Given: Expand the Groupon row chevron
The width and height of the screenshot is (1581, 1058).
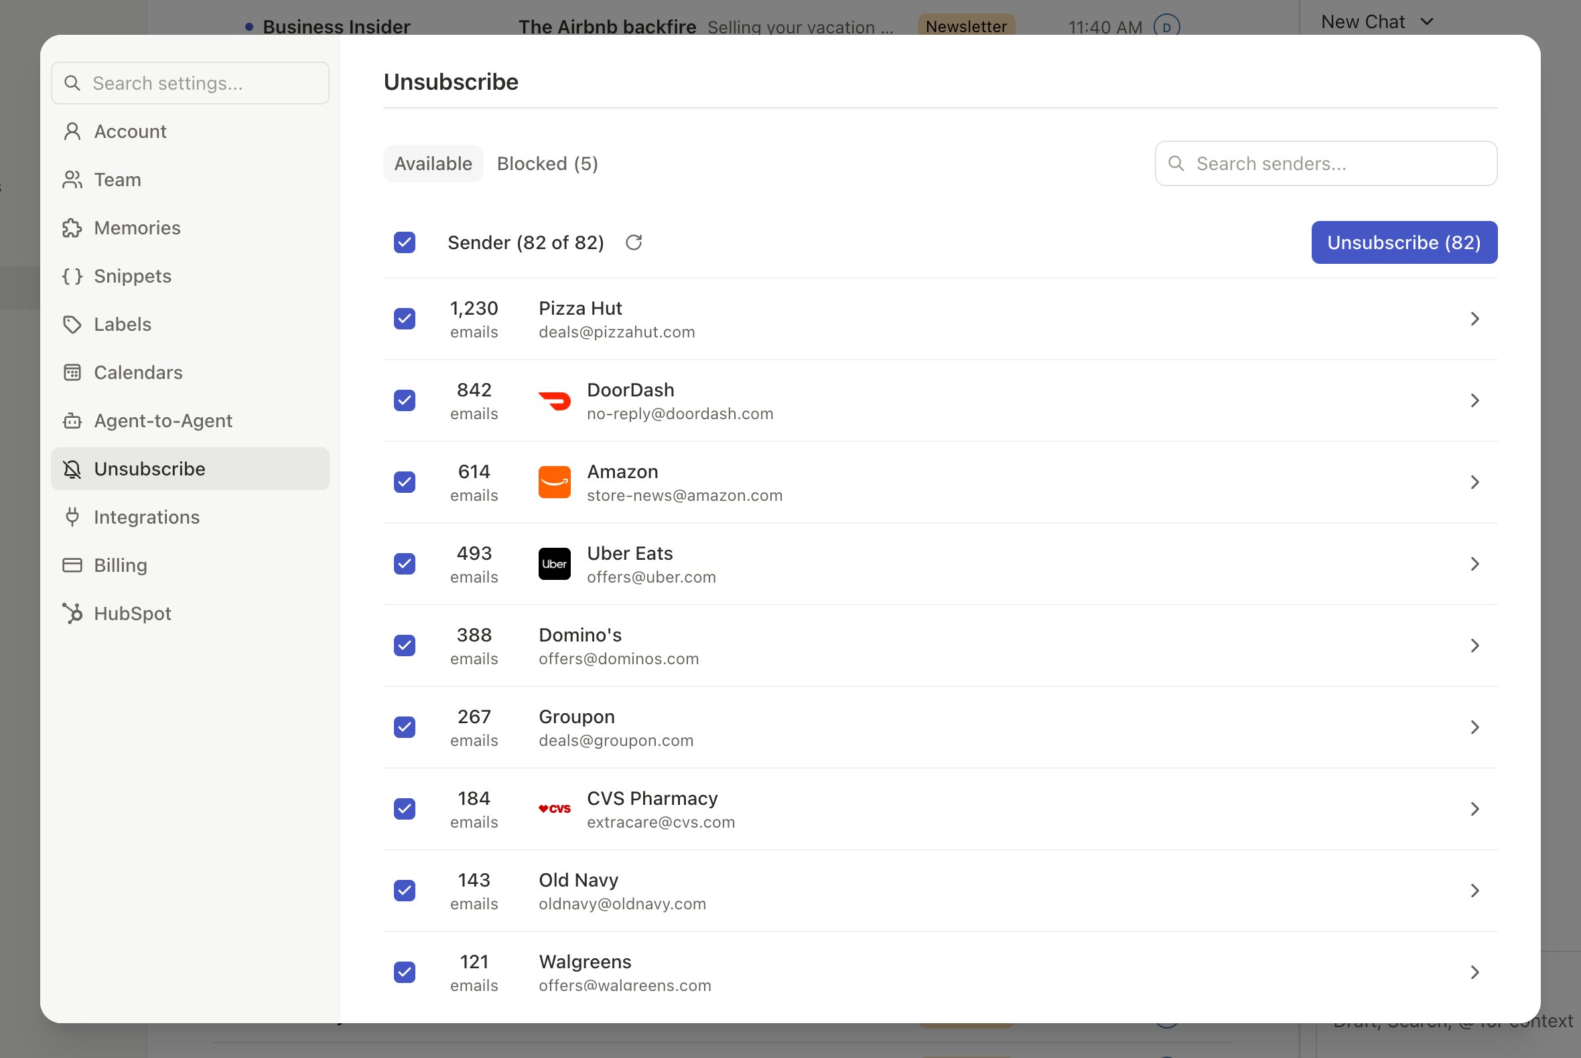Looking at the screenshot, I should [x=1474, y=727].
